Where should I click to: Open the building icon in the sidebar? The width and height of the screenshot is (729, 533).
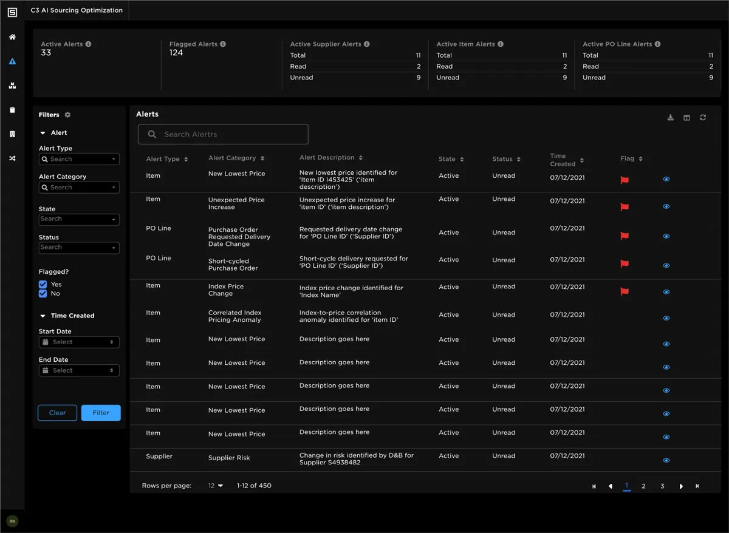[12, 134]
